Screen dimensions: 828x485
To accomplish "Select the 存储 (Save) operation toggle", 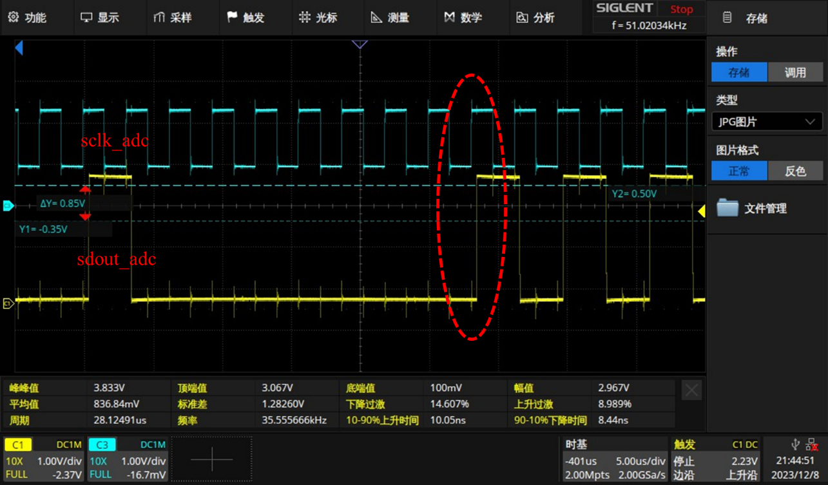I will [x=739, y=72].
